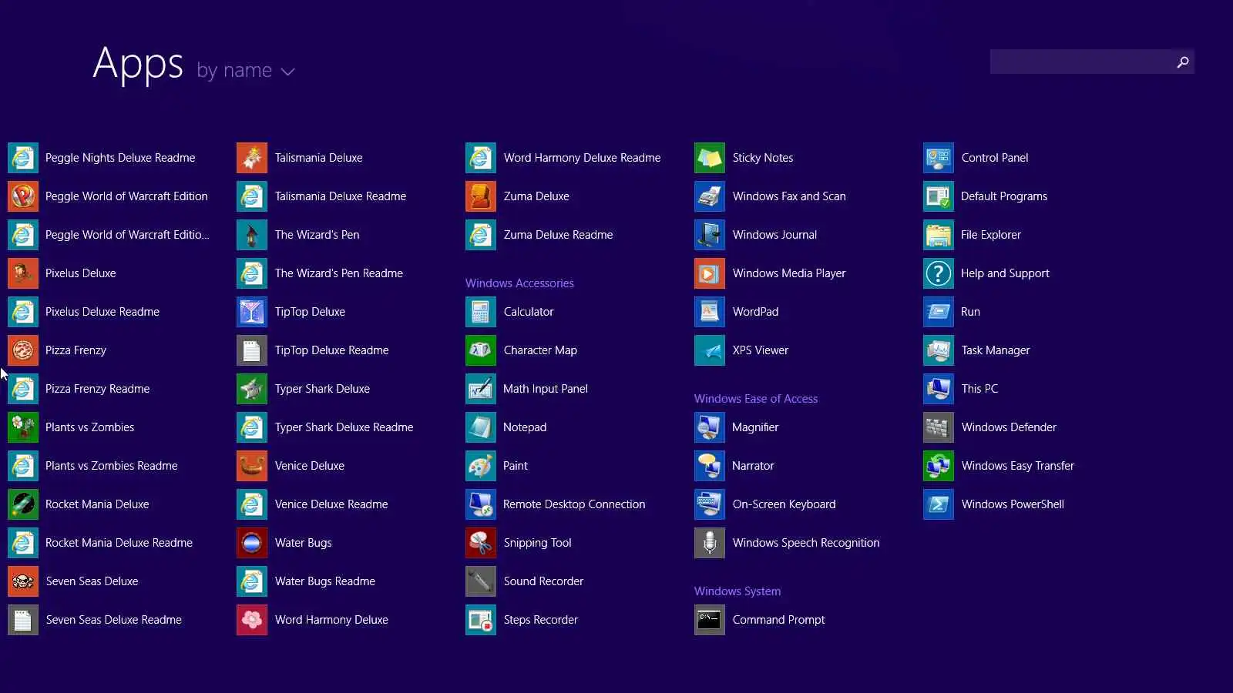
Task: Open the Magnifier icon
Action: [710, 427]
